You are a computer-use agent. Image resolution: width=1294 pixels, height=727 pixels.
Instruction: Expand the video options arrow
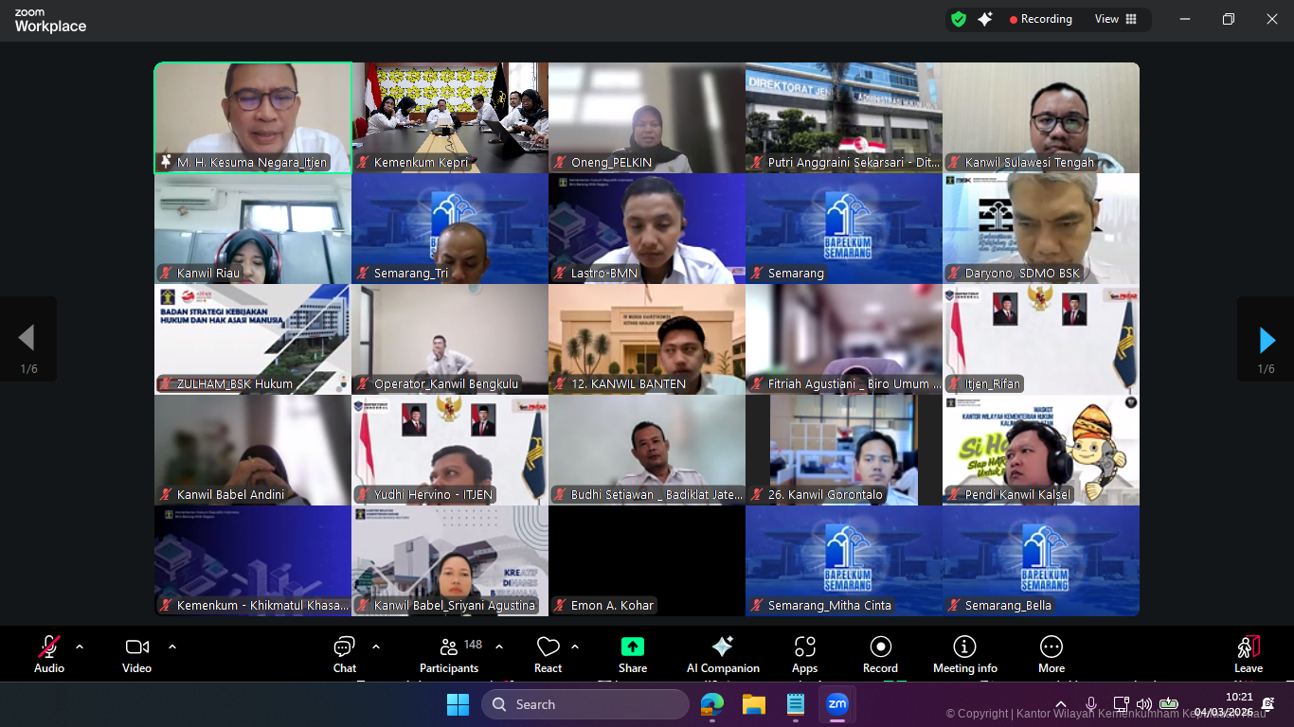(x=172, y=647)
